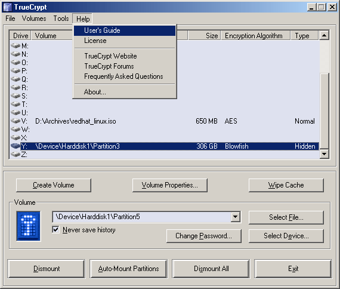Click the Wipe Cache button

[286, 185]
